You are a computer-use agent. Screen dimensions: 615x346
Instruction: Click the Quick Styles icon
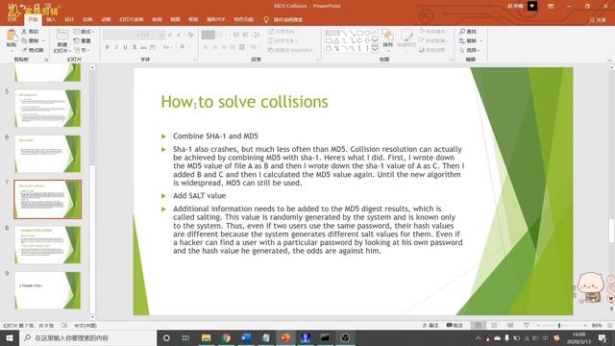pos(406,36)
